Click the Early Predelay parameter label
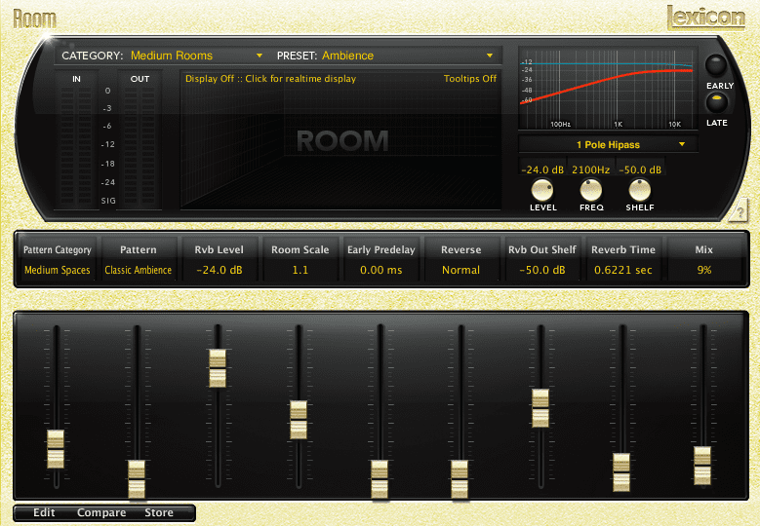The width and height of the screenshot is (760, 526). (380, 249)
